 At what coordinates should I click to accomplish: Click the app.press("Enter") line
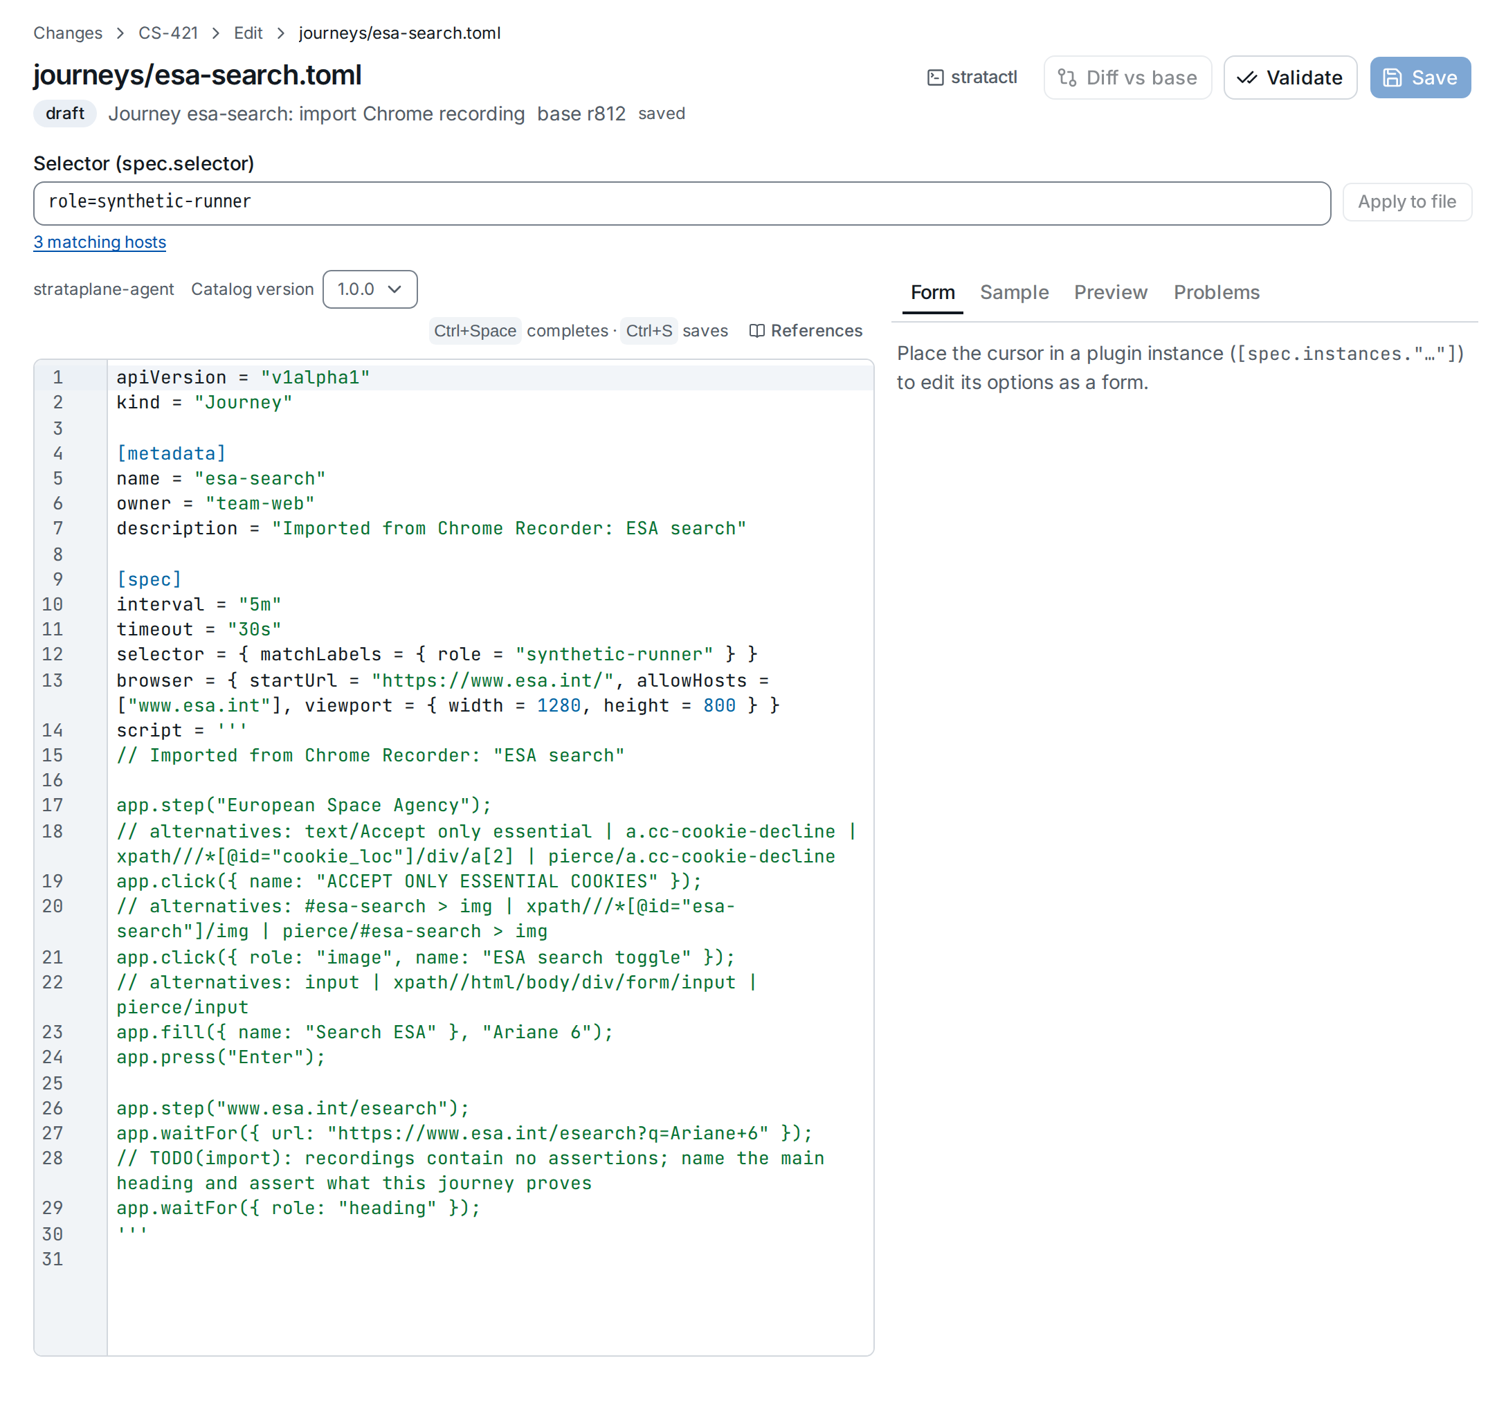pyautogui.click(x=221, y=1057)
